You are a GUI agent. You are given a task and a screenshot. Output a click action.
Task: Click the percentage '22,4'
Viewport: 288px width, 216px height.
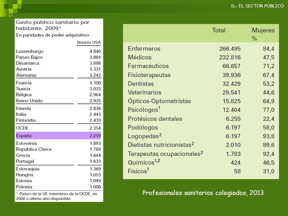(268, 119)
